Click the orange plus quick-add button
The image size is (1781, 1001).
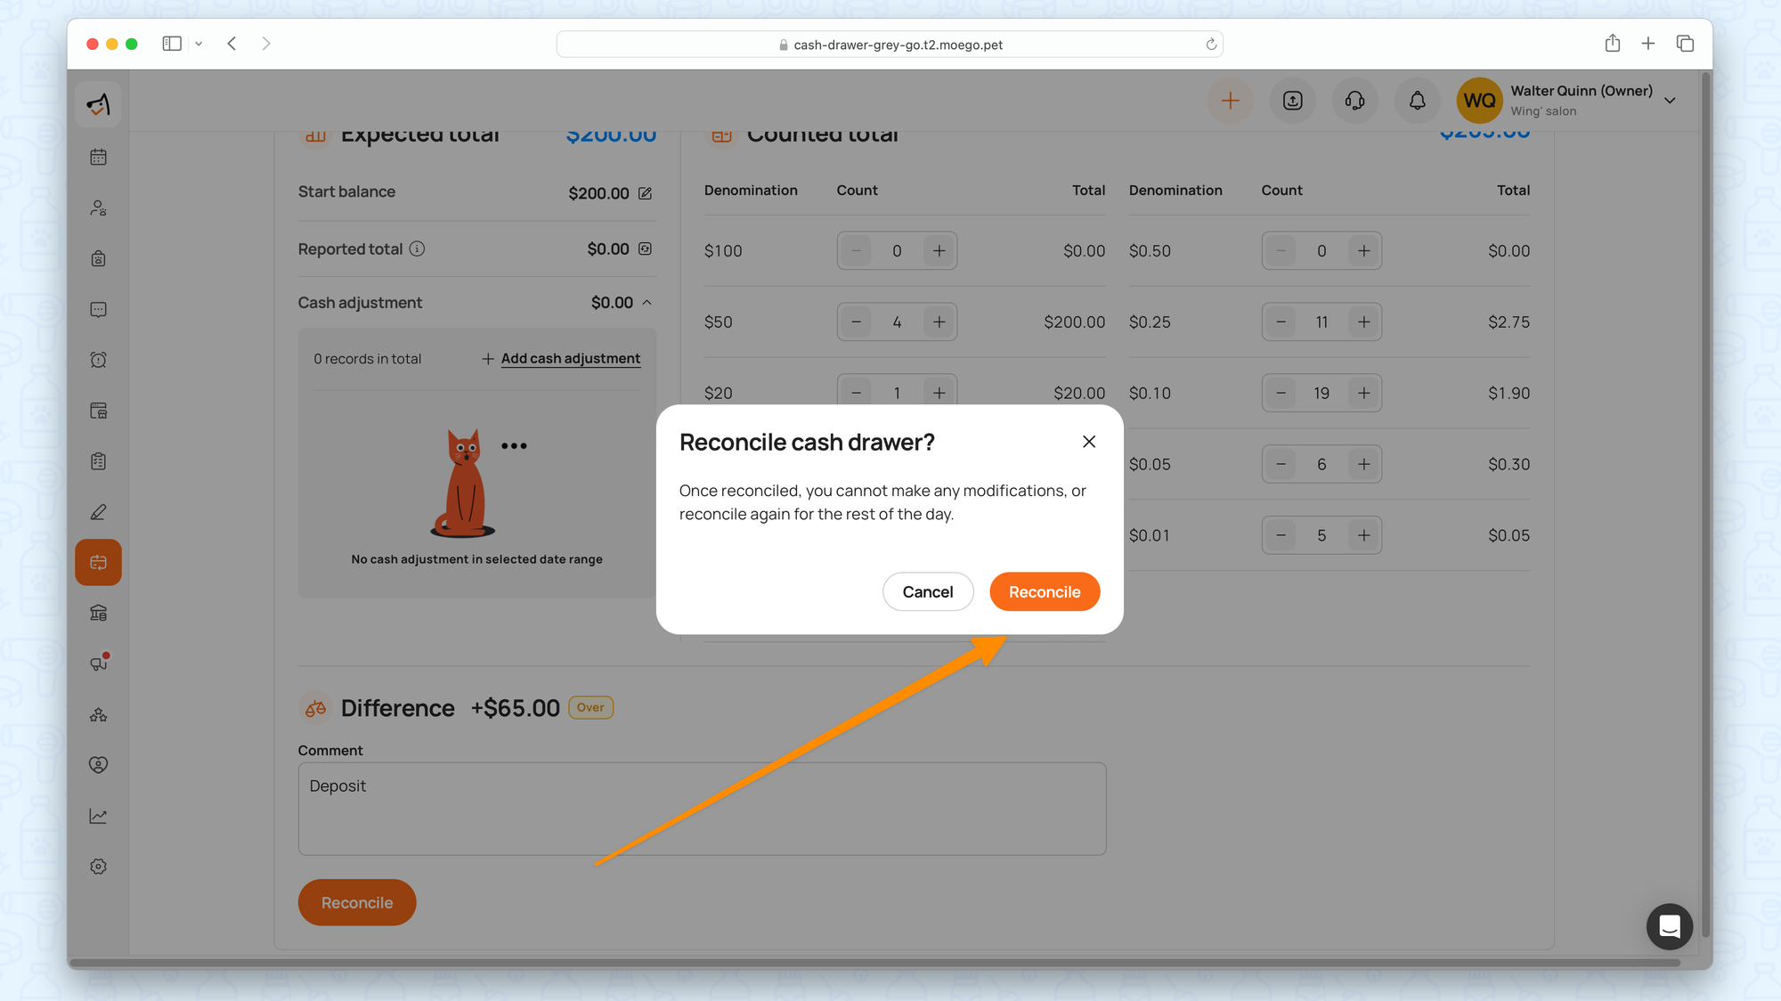[x=1230, y=101]
